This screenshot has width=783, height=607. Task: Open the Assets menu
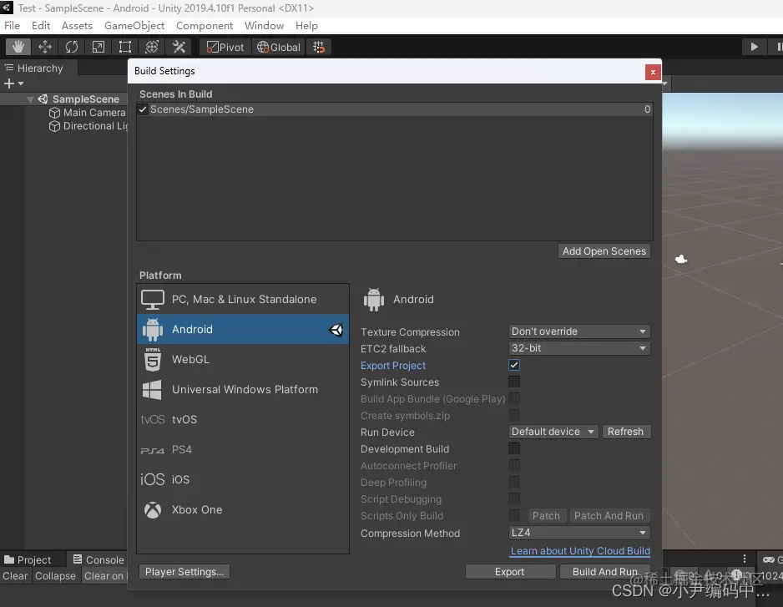coord(77,26)
